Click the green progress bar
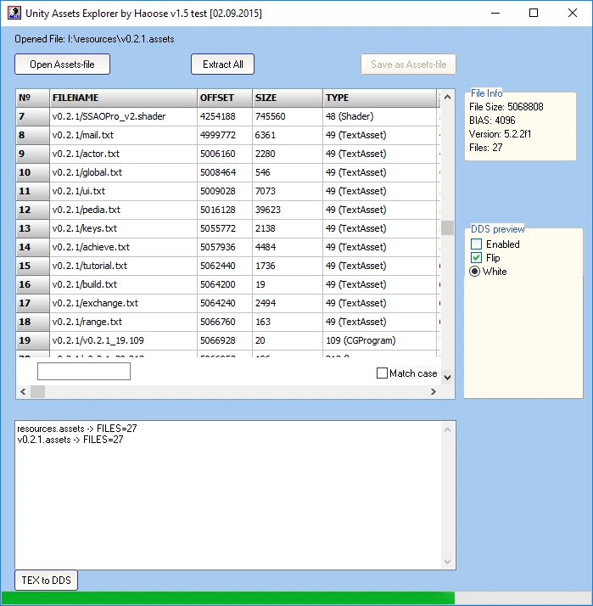Screen dimensions: 593x606 tap(227, 598)
